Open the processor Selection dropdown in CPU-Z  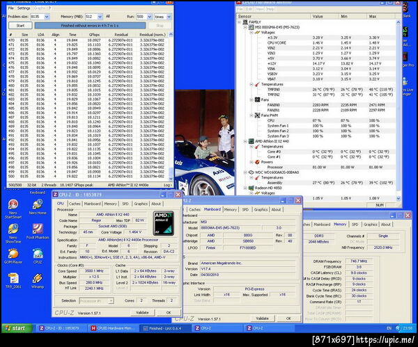tap(111, 301)
